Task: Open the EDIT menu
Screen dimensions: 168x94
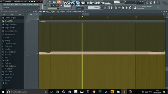Action: pyautogui.click(x=9, y=4)
